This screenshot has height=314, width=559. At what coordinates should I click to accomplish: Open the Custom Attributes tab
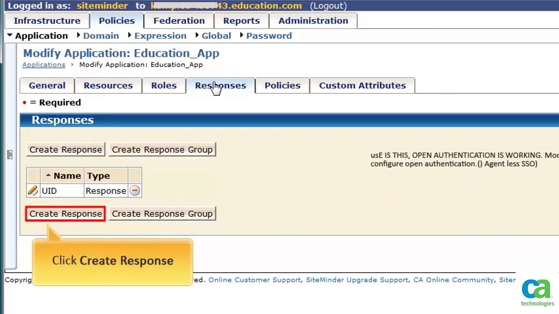362,85
